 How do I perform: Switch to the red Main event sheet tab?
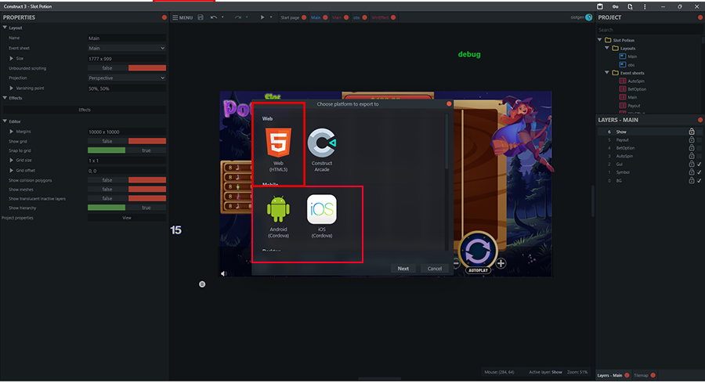click(x=337, y=17)
